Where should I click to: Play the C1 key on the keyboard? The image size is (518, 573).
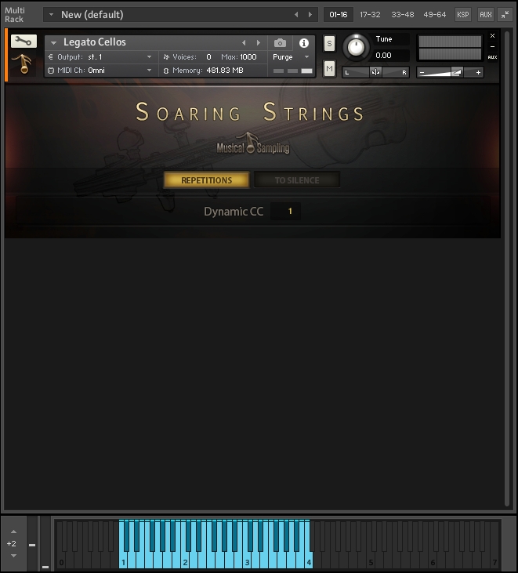123,561
